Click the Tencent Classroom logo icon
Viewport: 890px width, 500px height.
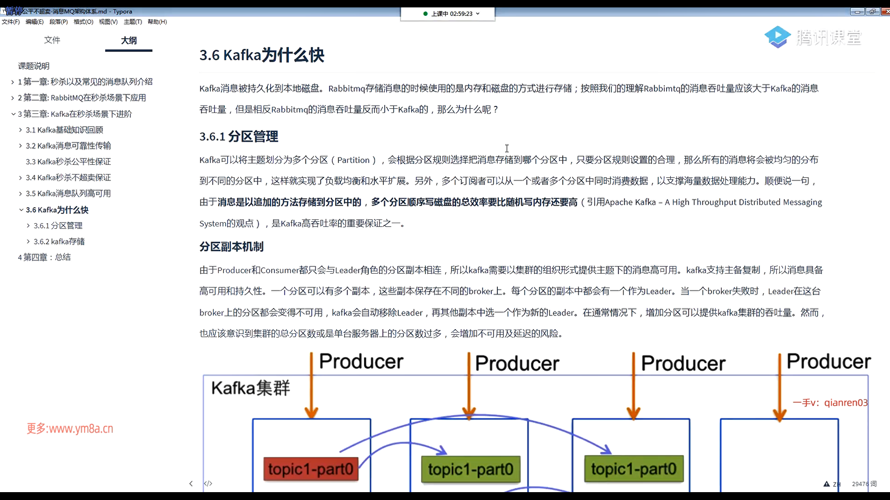[777, 37]
